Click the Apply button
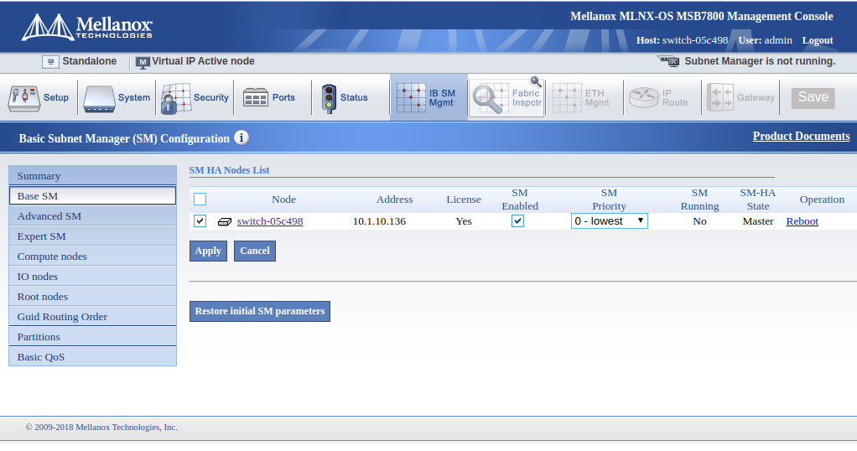 208,251
